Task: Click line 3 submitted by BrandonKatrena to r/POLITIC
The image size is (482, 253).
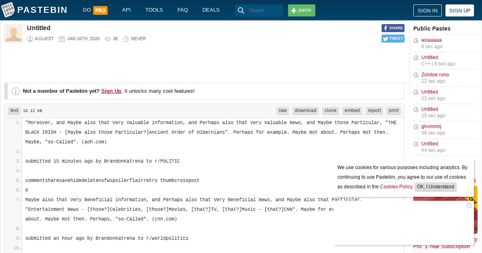Action: (102, 161)
